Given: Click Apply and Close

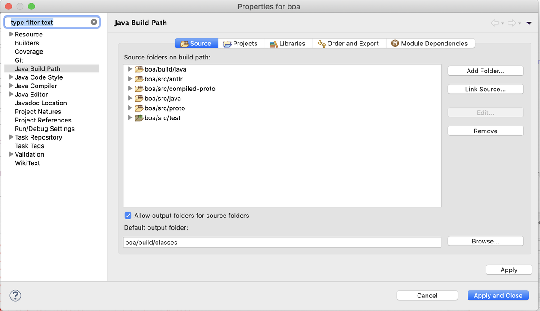Looking at the screenshot, I should (498, 295).
